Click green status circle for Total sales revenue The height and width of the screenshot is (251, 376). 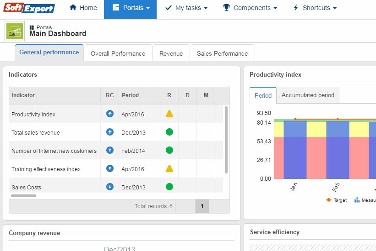click(169, 132)
